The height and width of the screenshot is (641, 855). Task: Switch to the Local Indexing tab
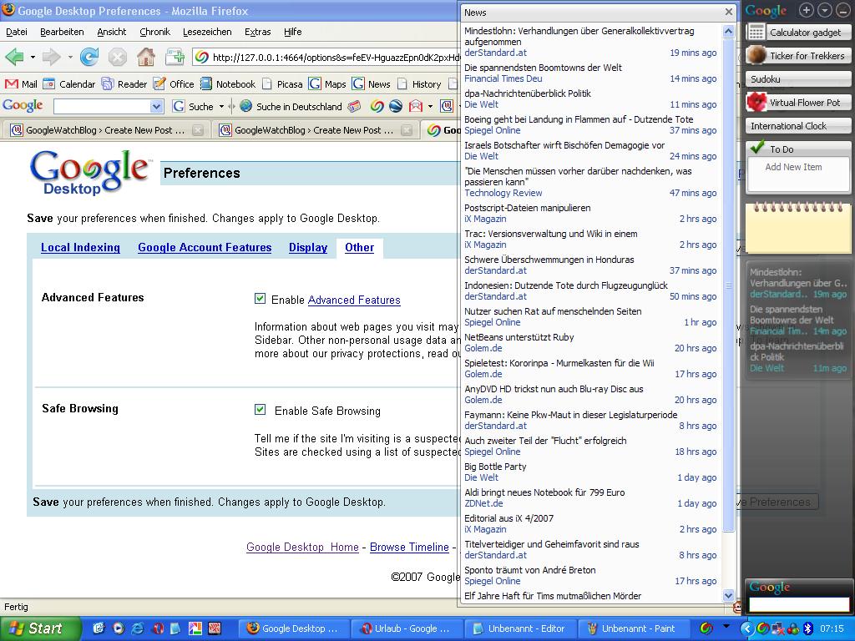point(80,247)
